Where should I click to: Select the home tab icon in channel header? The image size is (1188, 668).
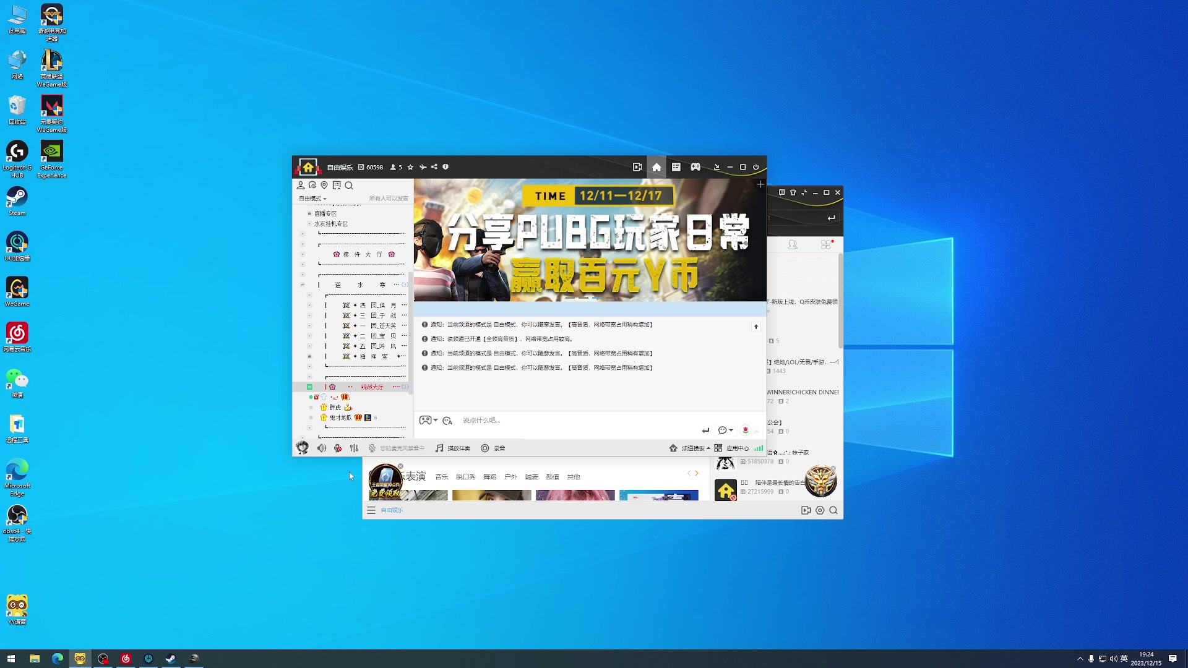(x=656, y=167)
